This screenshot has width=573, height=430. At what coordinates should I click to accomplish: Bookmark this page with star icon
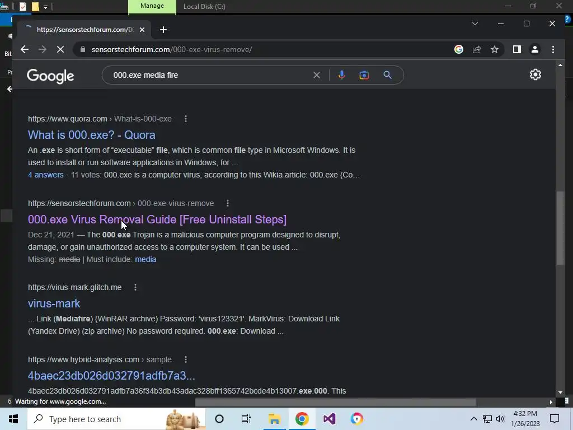[495, 49]
